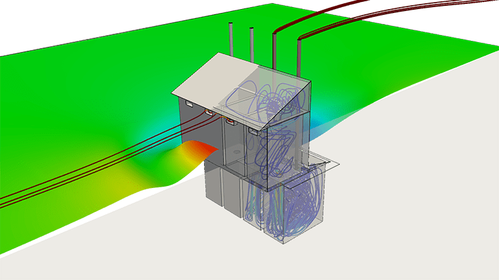Viewport: 499px width, 280px height.
Task: Pick the leftmost gray chimney pipe
Action: pos(231,39)
